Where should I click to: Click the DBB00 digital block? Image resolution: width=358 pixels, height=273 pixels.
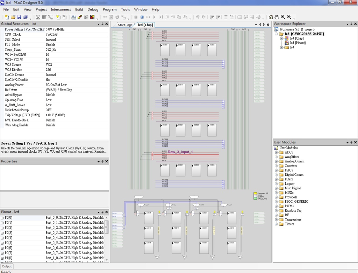click(x=165, y=50)
